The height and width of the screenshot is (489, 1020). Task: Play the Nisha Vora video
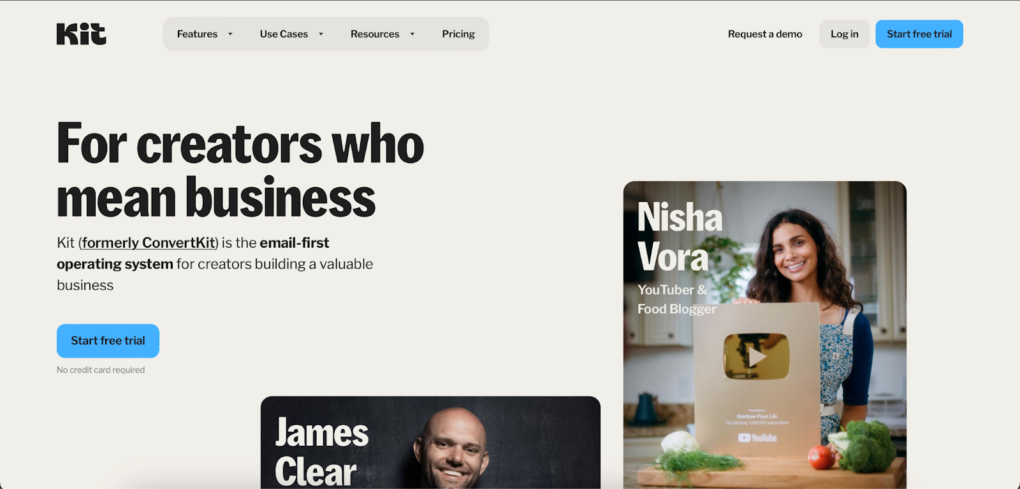click(x=756, y=357)
